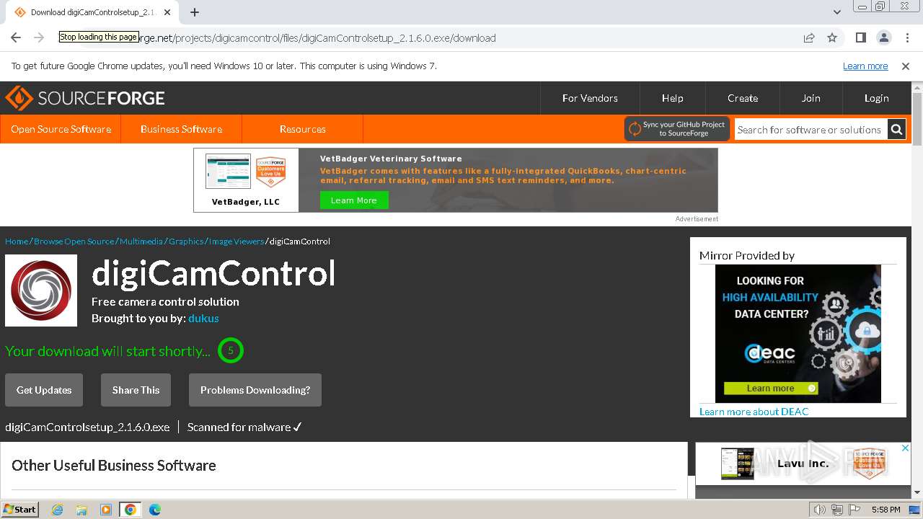Open Graphics breadcrumb

coord(186,241)
